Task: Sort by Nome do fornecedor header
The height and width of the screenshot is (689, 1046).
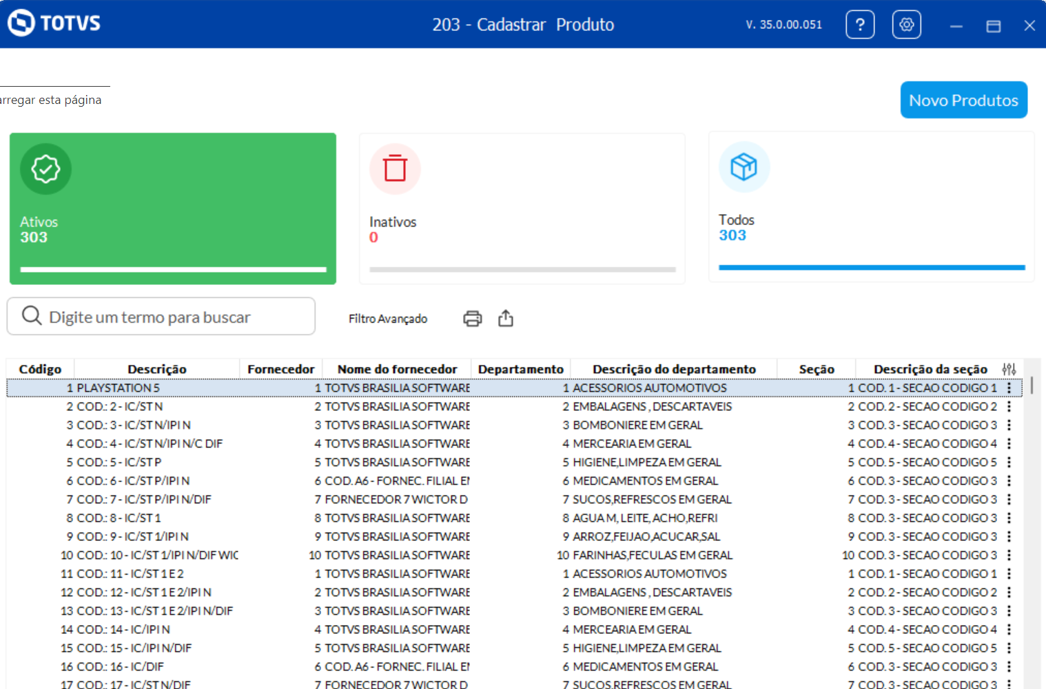Action: tap(397, 369)
